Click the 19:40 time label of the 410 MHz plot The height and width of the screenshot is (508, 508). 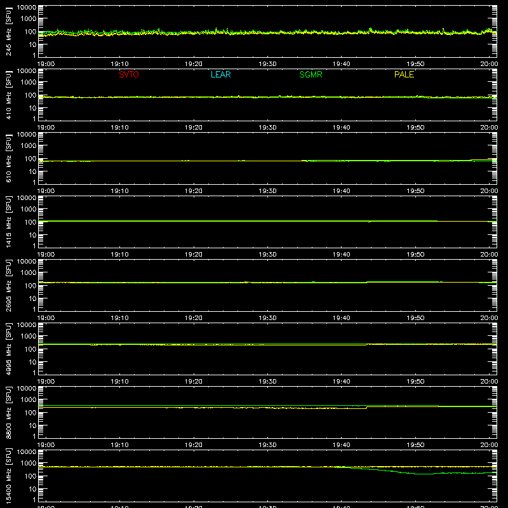tap(342, 128)
